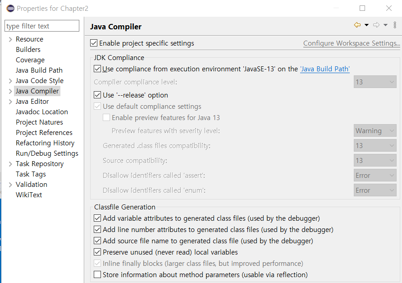The height and width of the screenshot is (283, 402).
Task: Expand the Resource tree node
Action: pyautogui.click(x=10, y=39)
